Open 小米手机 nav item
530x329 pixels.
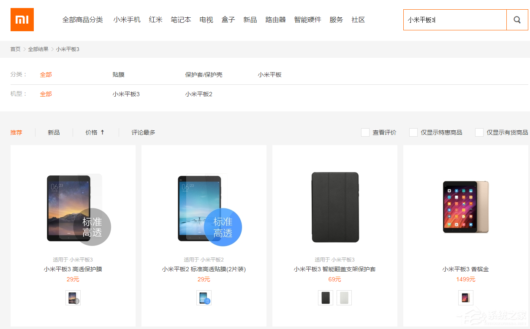click(127, 20)
